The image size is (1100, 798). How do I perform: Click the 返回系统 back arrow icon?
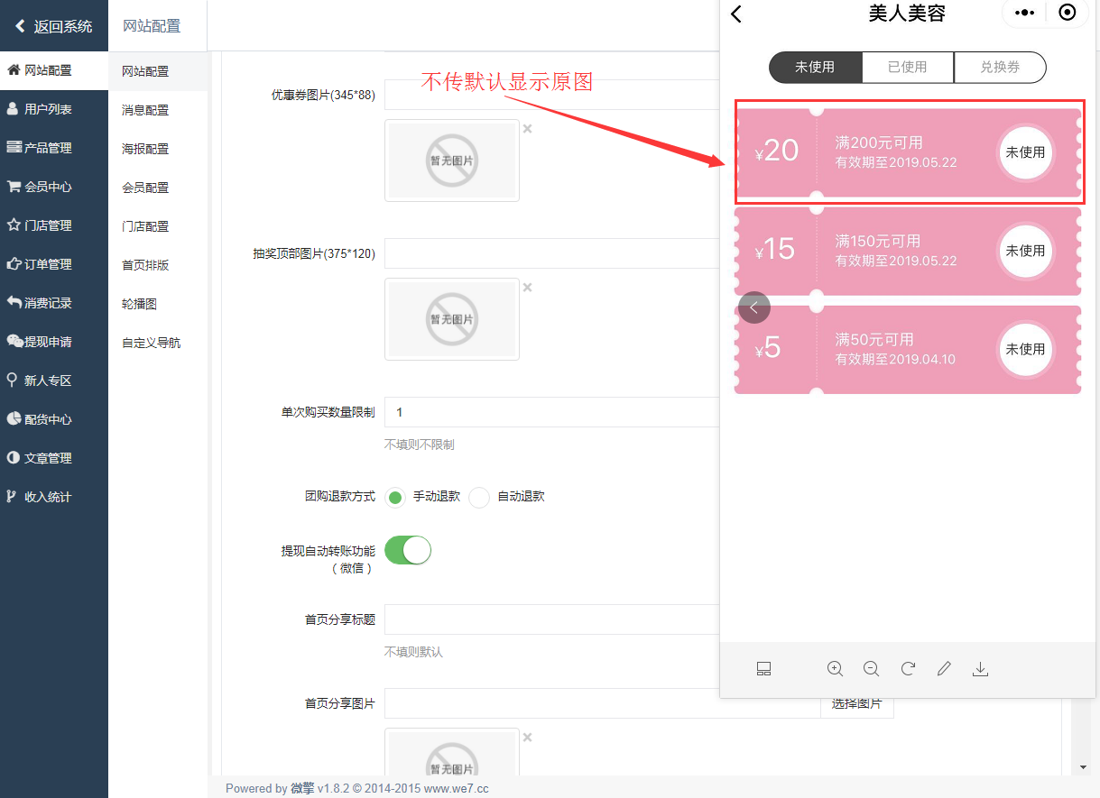click(20, 26)
